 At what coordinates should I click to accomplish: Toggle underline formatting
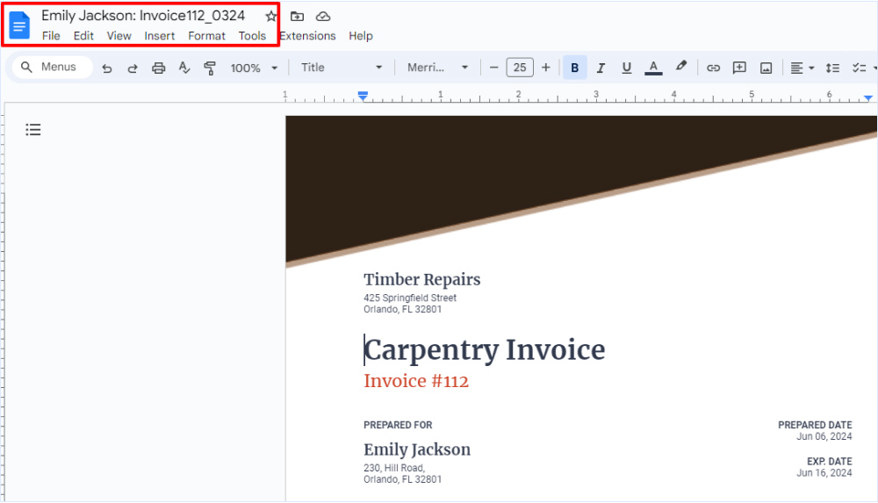click(626, 68)
